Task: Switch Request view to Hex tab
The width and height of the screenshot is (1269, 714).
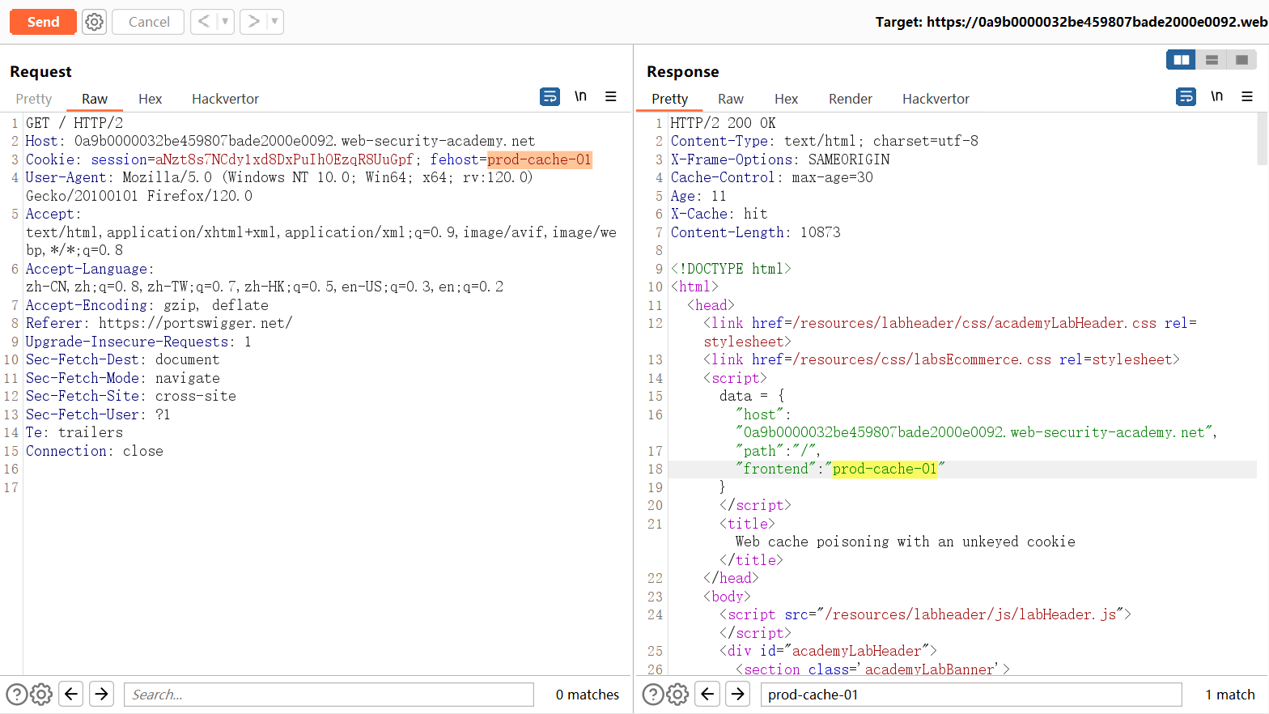Action: (150, 99)
